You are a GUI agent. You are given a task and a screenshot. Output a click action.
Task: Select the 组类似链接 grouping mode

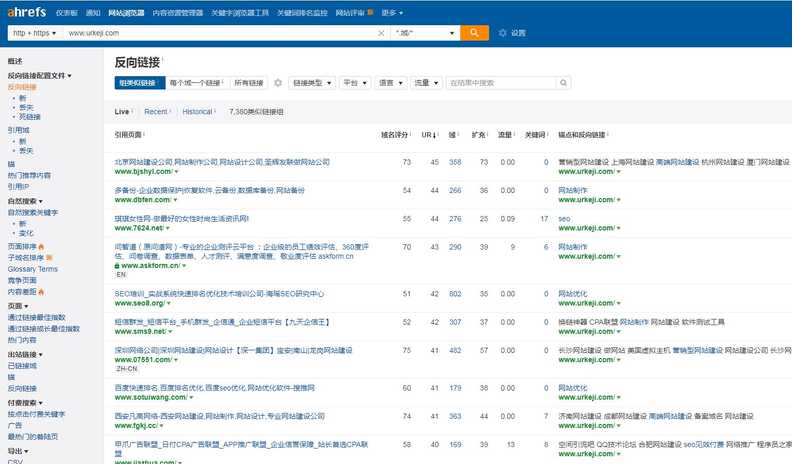(138, 83)
